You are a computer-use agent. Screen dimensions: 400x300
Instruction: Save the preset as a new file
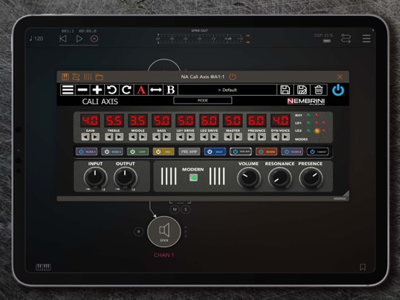click(x=301, y=90)
